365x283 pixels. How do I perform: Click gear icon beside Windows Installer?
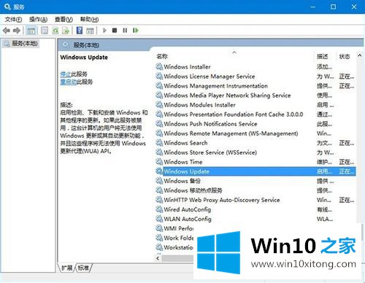(x=159, y=66)
